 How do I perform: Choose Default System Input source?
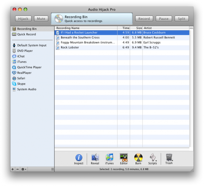click(x=32, y=45)
